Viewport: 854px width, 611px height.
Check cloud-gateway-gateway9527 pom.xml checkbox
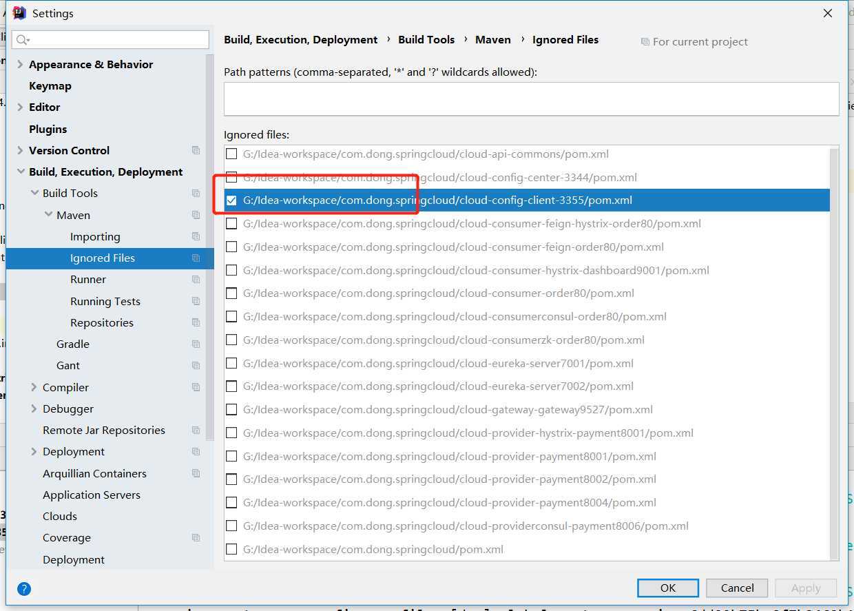point(231,409)
